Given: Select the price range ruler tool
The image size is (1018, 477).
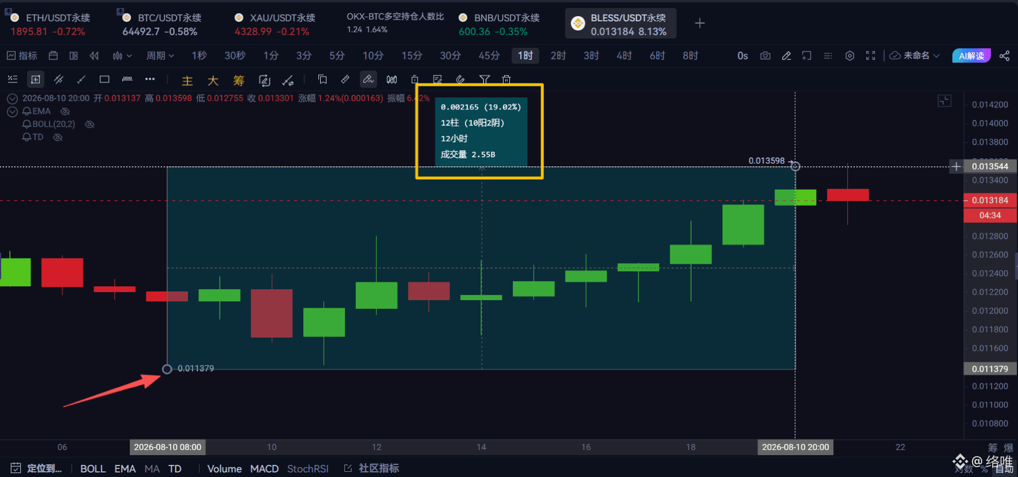Looking at the screenshot, I should tap(127, 79).
